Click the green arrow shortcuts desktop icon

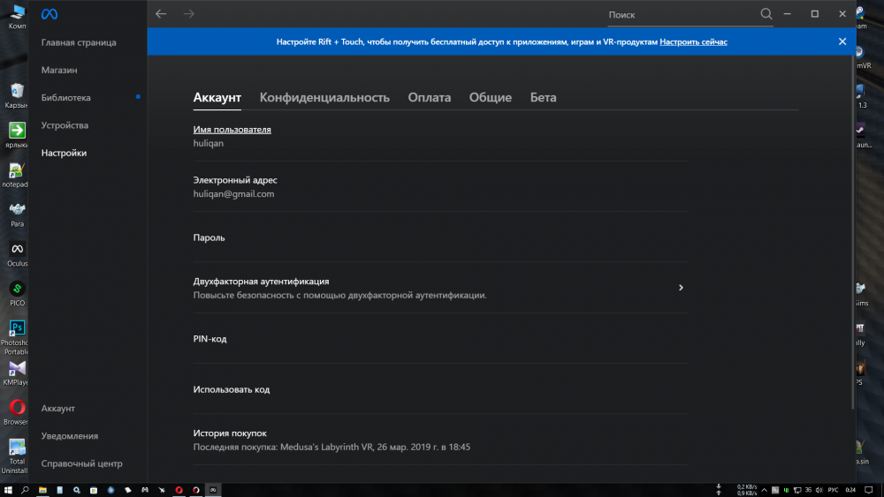pyautogui.click(x=17, y=135)
